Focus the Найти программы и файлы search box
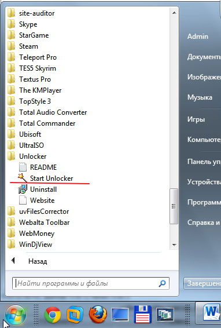Image resolution: width=221 pixels, height=328 pixels. (91, 283)
